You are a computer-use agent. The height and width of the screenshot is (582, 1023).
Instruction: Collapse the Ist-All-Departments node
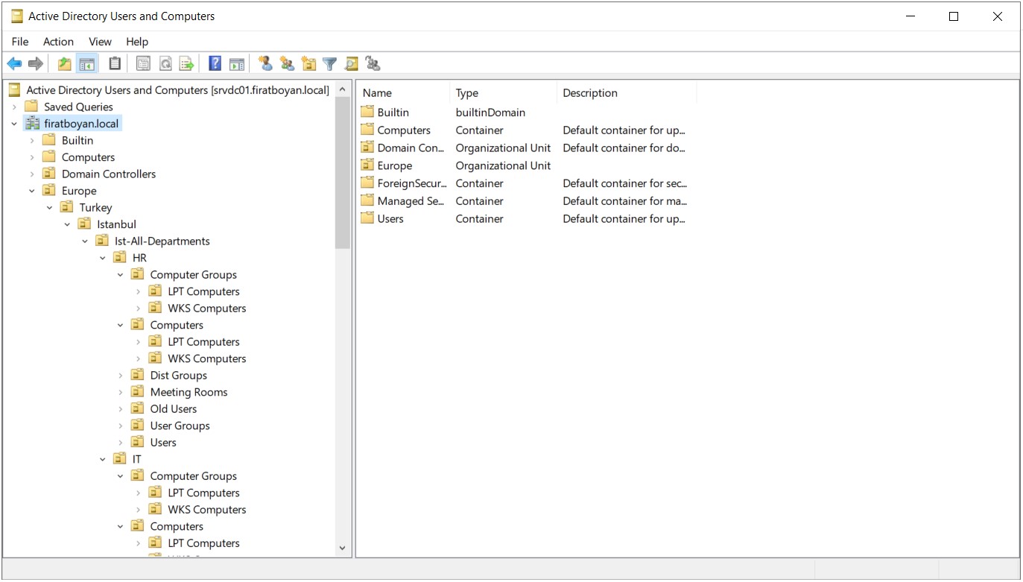(x=85, y=241)
